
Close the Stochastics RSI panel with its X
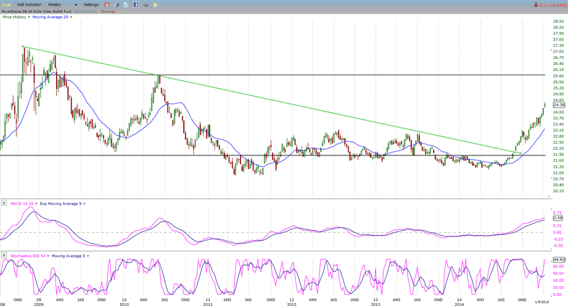[4, 254]
